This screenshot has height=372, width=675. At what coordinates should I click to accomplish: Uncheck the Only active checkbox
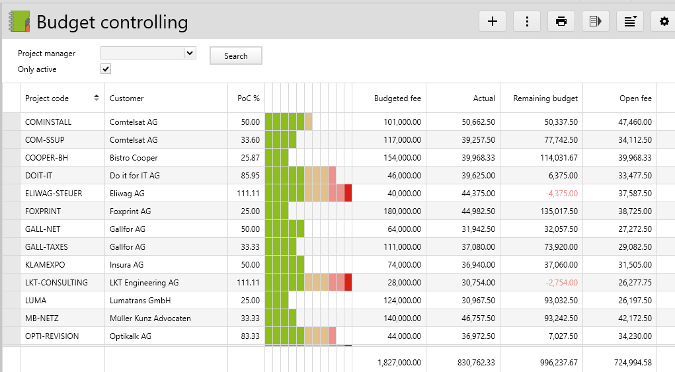click(x=106, y=69)
